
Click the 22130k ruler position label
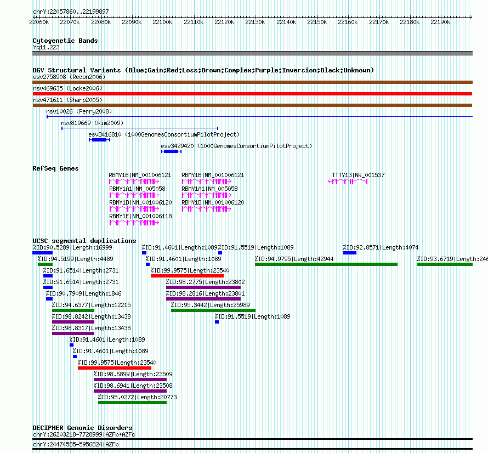(255, 22)
